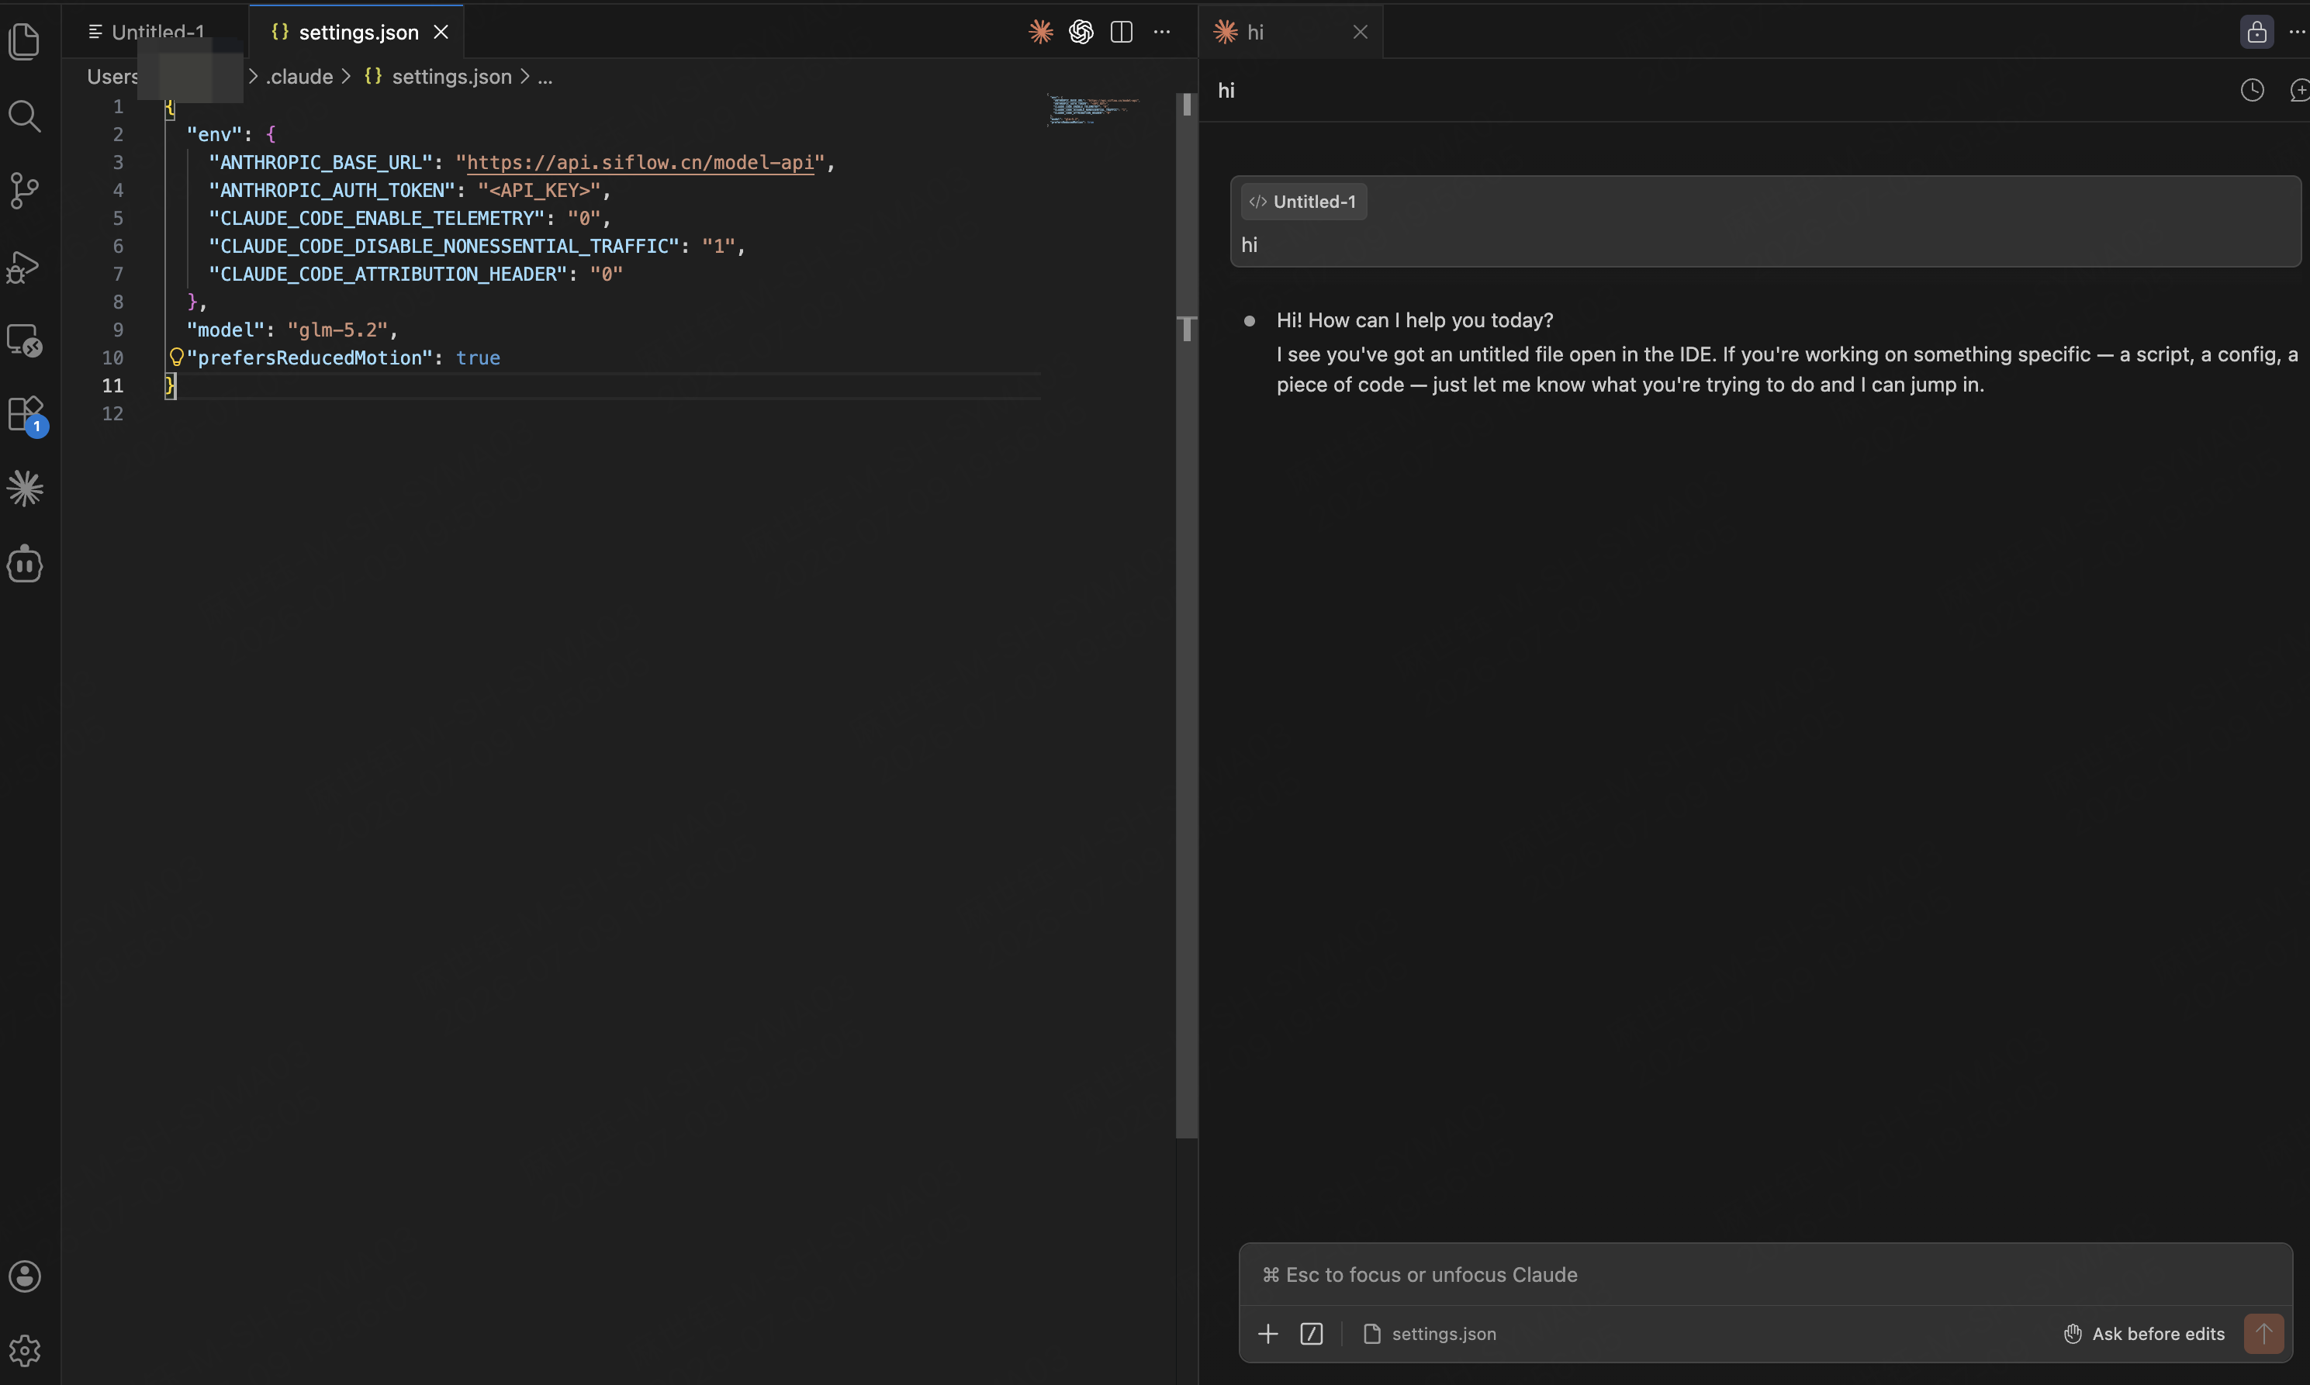Switch to the Untitled-1 editor tab

coord(156,32)
